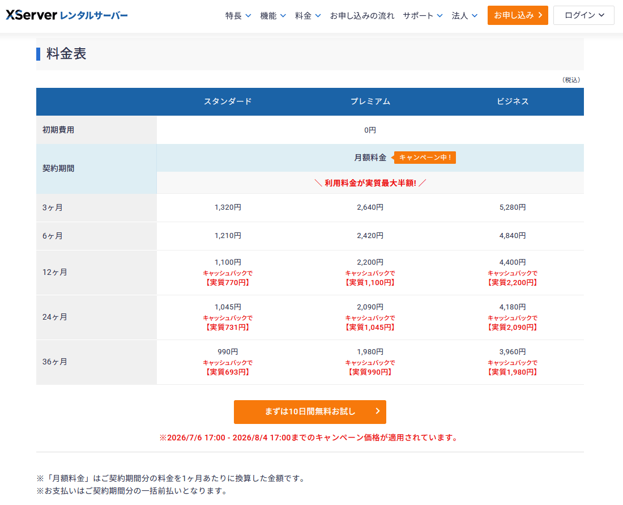
Task: Click the 1,045円 standard price
Action: click(x=228, y=307)
